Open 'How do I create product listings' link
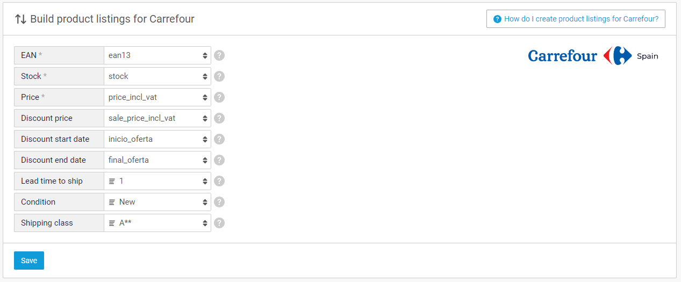This screenshot has width=681, height=282. pyautogui.click(x=576, y=19)
